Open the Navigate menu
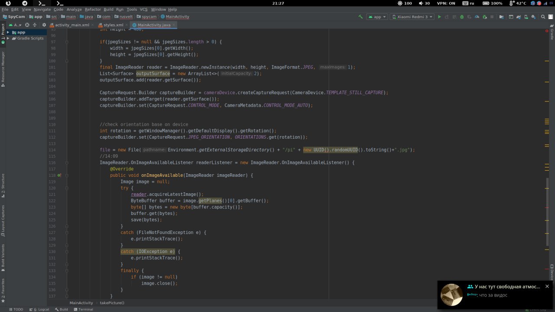This screenshot has height=312, width=555. click(x=42, y=9)
